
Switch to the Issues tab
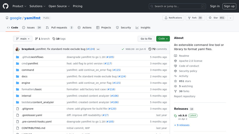pos(32,28)
